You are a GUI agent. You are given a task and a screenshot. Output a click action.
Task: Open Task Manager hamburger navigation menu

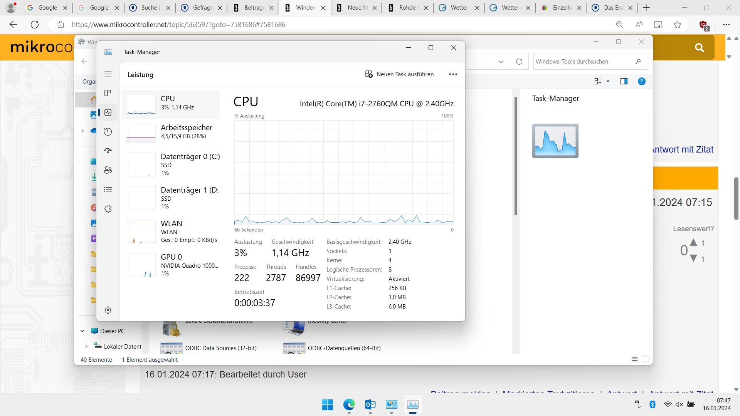tap(108, 74)
